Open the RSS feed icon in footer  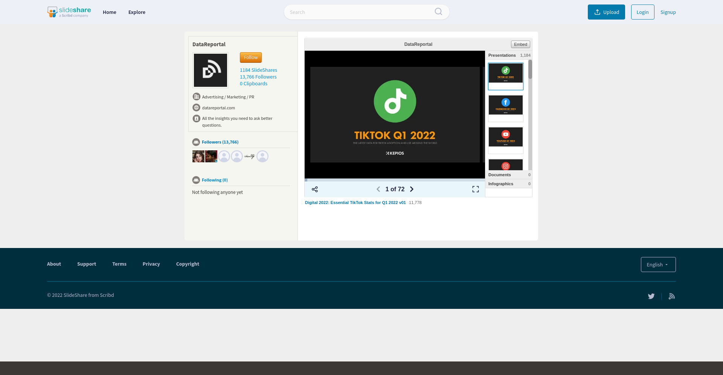tap(671, 296)
